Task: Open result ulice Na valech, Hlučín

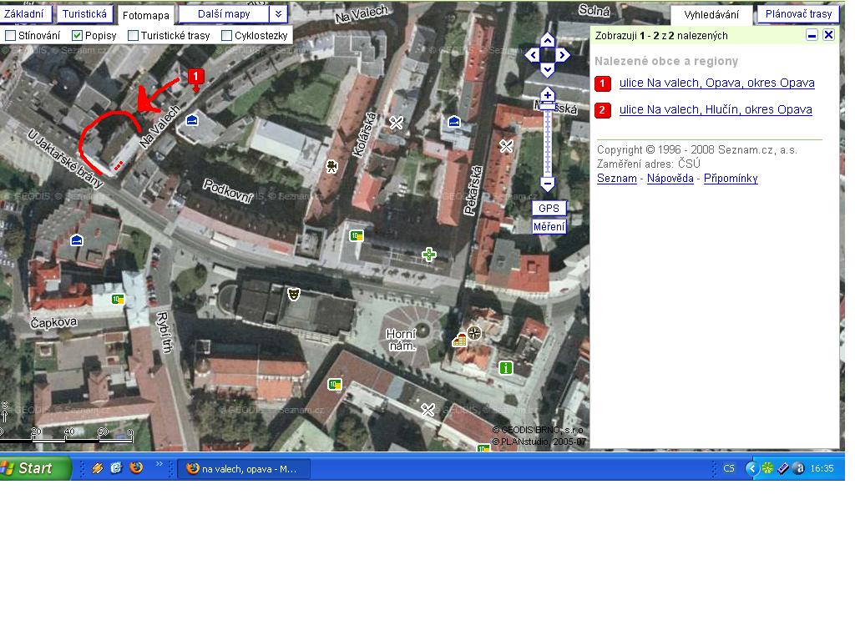Action: pyautogui.click(x=716, y=109)
